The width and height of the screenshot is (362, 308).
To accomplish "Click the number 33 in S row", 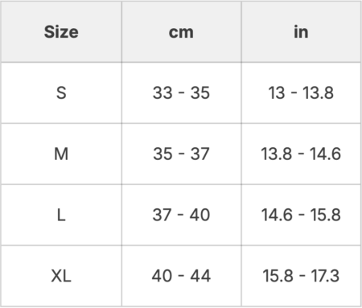I will point(162,93).
